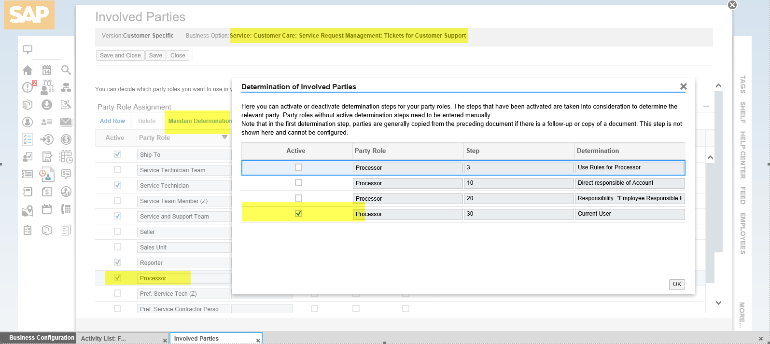Open the HELP CENTER side panel
The height and width of the screenshot is (344, 770).
point(742,155)
